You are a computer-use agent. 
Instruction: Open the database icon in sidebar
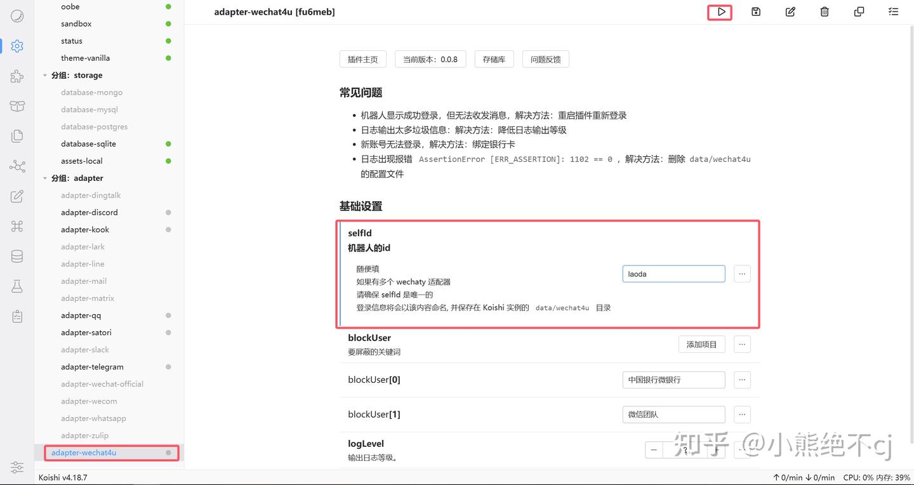17,256
